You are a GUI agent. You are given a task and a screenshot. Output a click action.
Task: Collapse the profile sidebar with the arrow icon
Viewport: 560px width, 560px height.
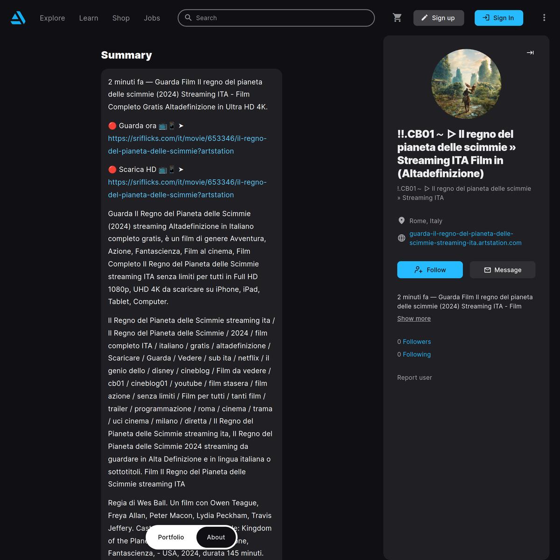coord(530,53)
